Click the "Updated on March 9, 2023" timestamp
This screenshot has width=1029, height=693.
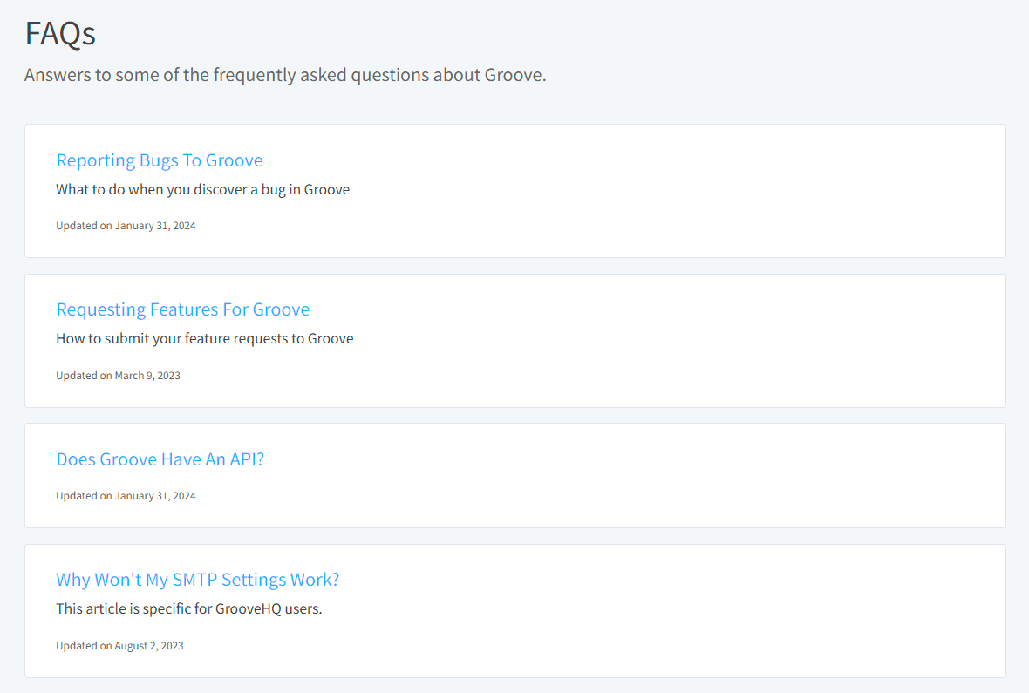[118, 375]
